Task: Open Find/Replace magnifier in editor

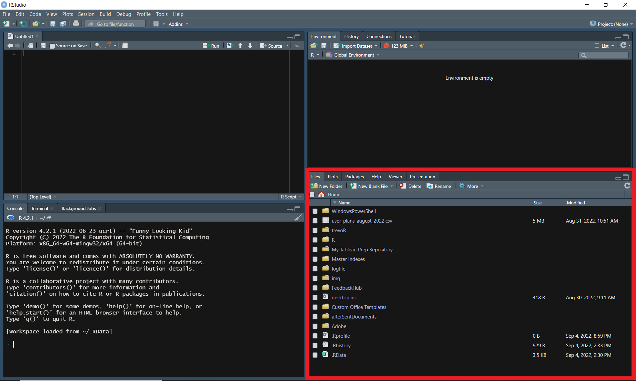Action: point(98,45)
